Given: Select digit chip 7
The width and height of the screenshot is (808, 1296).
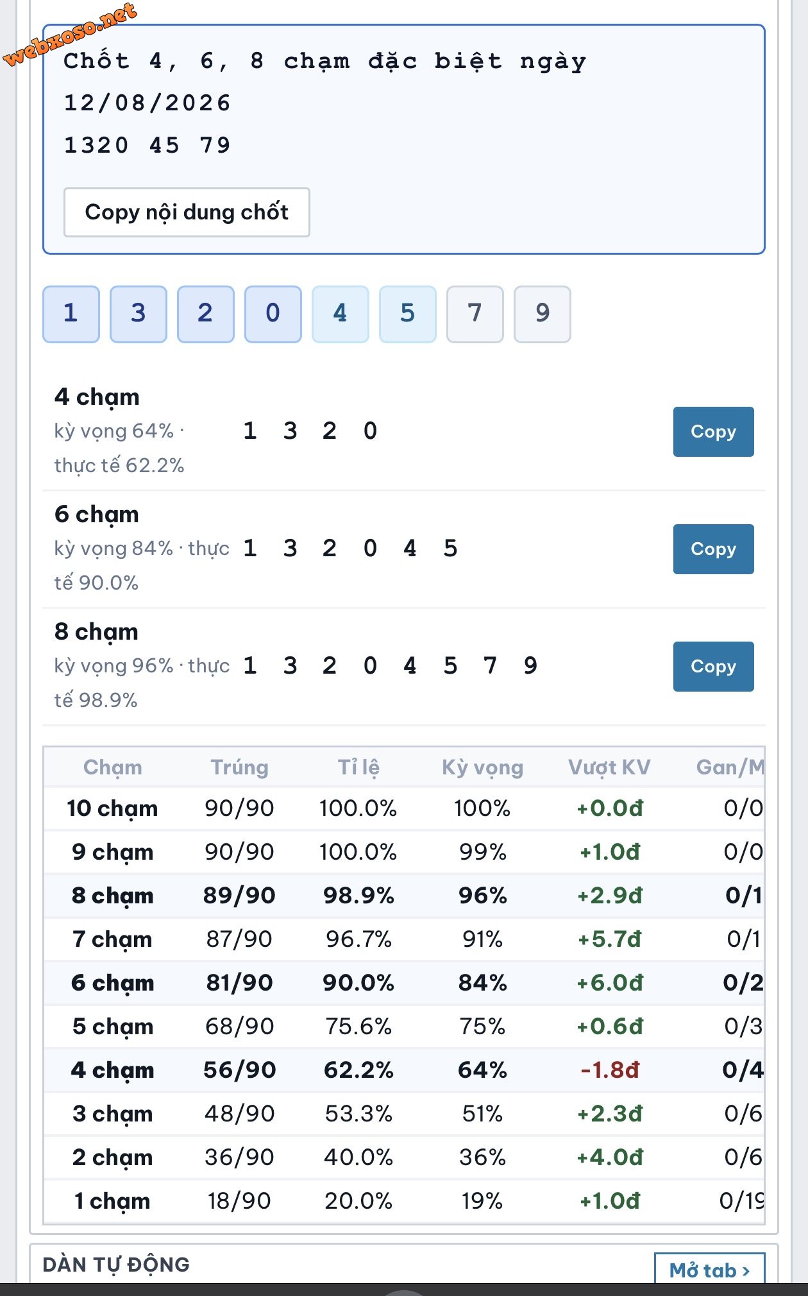Looking at the screenshot, I should pos(475,314).
